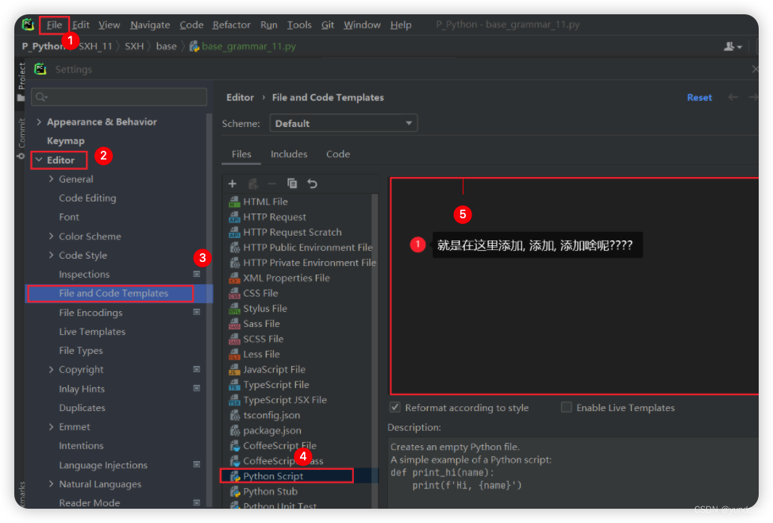Select Language Injections in settings tree

coord(103,465)
